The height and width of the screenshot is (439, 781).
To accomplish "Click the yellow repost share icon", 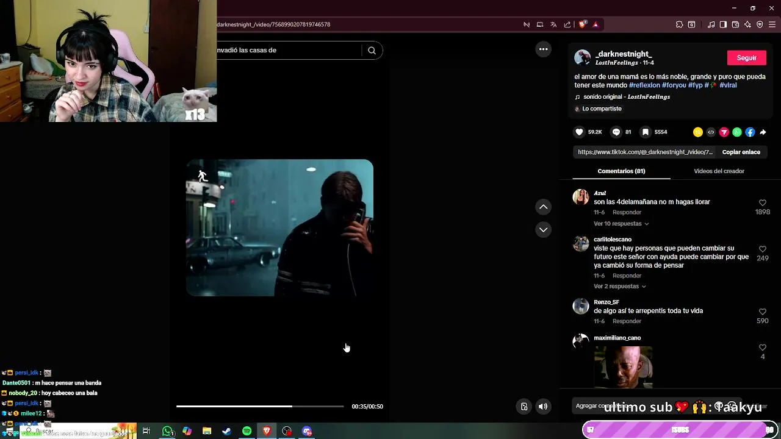I will [698, 132].
